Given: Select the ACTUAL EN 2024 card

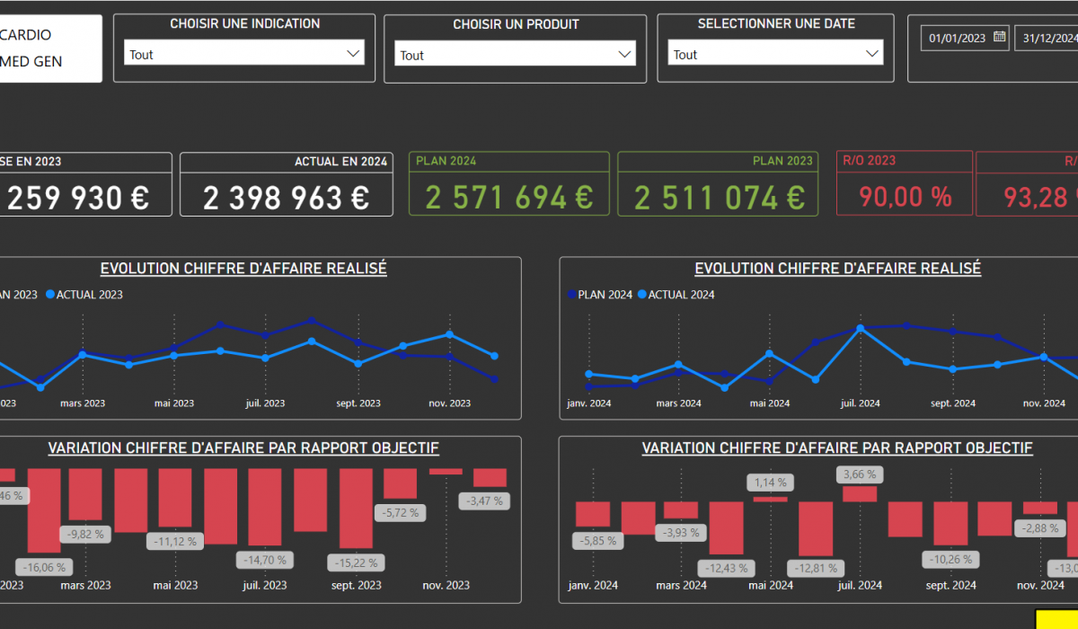Looking at the screenshot, I should (286, 184).
